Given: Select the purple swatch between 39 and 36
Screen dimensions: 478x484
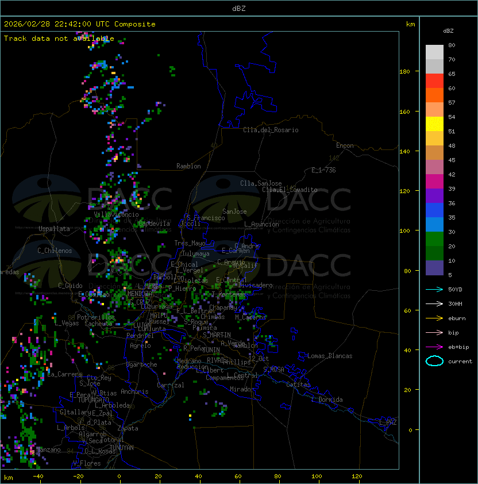Looking at the screenshot, I should (x=434, y=195).
